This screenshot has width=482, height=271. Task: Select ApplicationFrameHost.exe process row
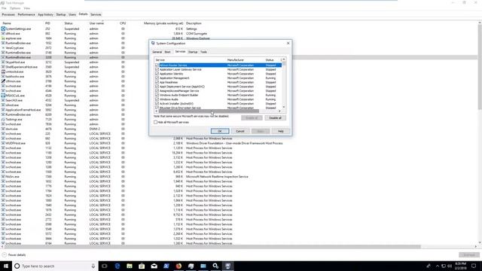[239, 110]
